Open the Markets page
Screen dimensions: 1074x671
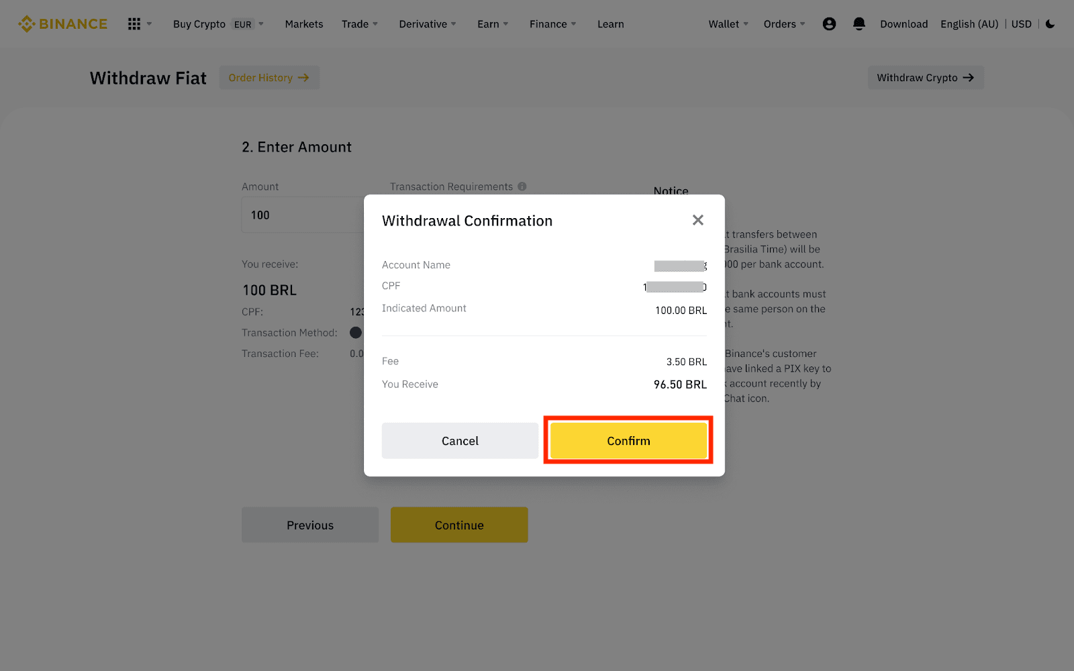point(304,24)
